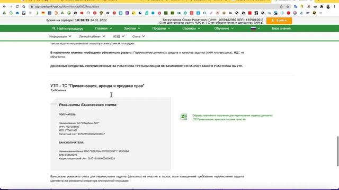Click the vertical page scrollbar thumb
339x190 pixels.
tap(337, 151)
